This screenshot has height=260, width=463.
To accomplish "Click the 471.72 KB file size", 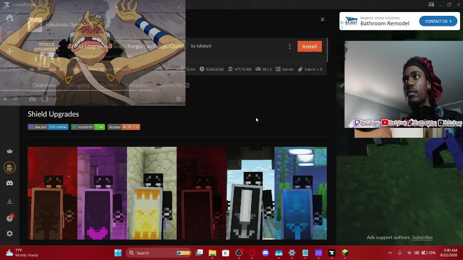I will [239, 69].
